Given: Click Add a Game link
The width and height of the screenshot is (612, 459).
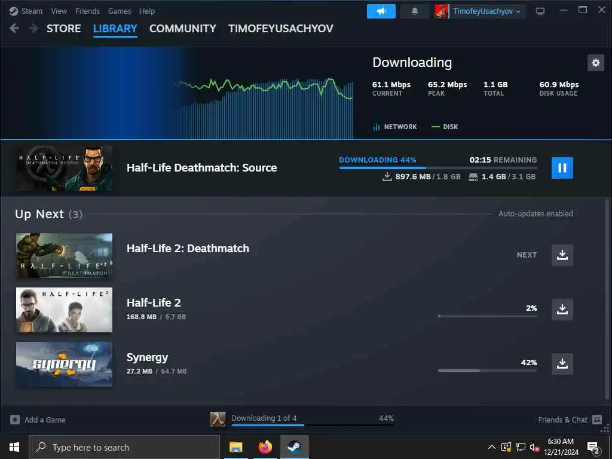Looking at the screenshot, I should (45, 420).
